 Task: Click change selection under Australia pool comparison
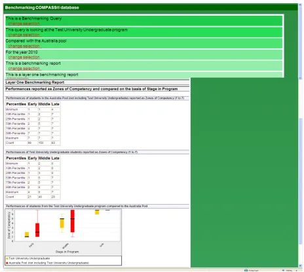point(24,46)
